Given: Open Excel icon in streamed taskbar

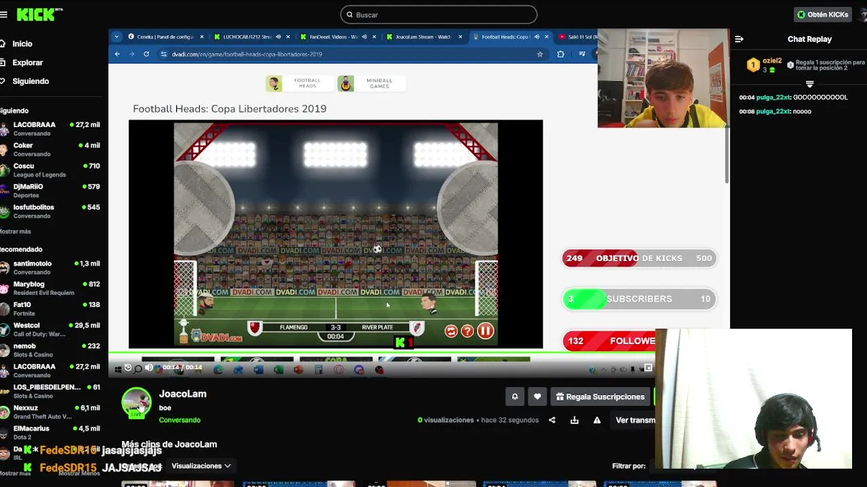Looking at the screenshot, I should click(x=278, y=370).
